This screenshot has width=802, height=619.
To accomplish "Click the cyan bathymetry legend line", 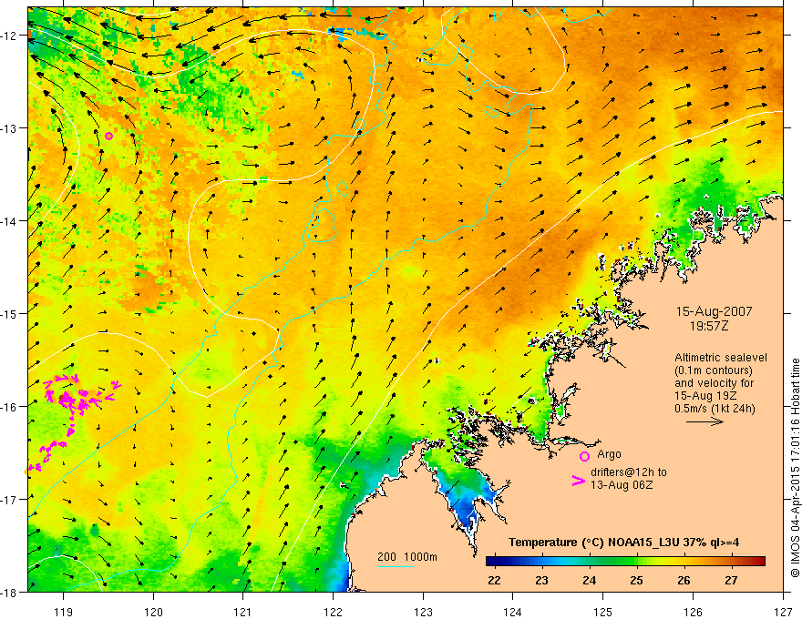I will (396, 566).
